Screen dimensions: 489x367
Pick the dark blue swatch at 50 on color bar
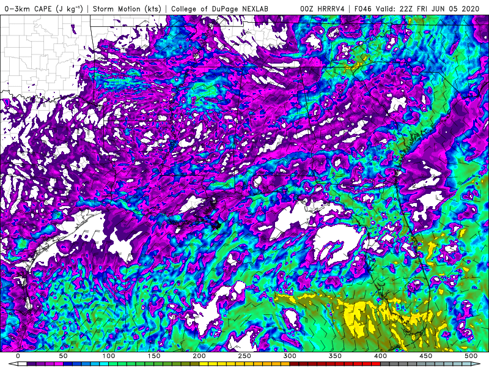tap(68, 363)
